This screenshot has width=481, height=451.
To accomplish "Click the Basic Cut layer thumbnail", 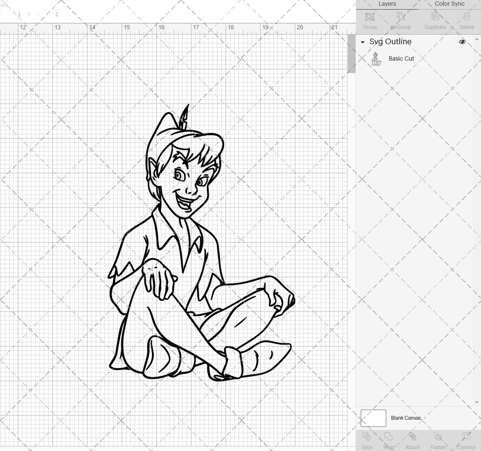I will coord(377,58).
